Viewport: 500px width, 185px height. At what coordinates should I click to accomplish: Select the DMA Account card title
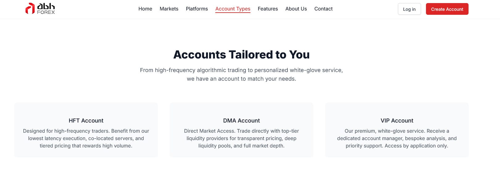[x=242, y=121]
